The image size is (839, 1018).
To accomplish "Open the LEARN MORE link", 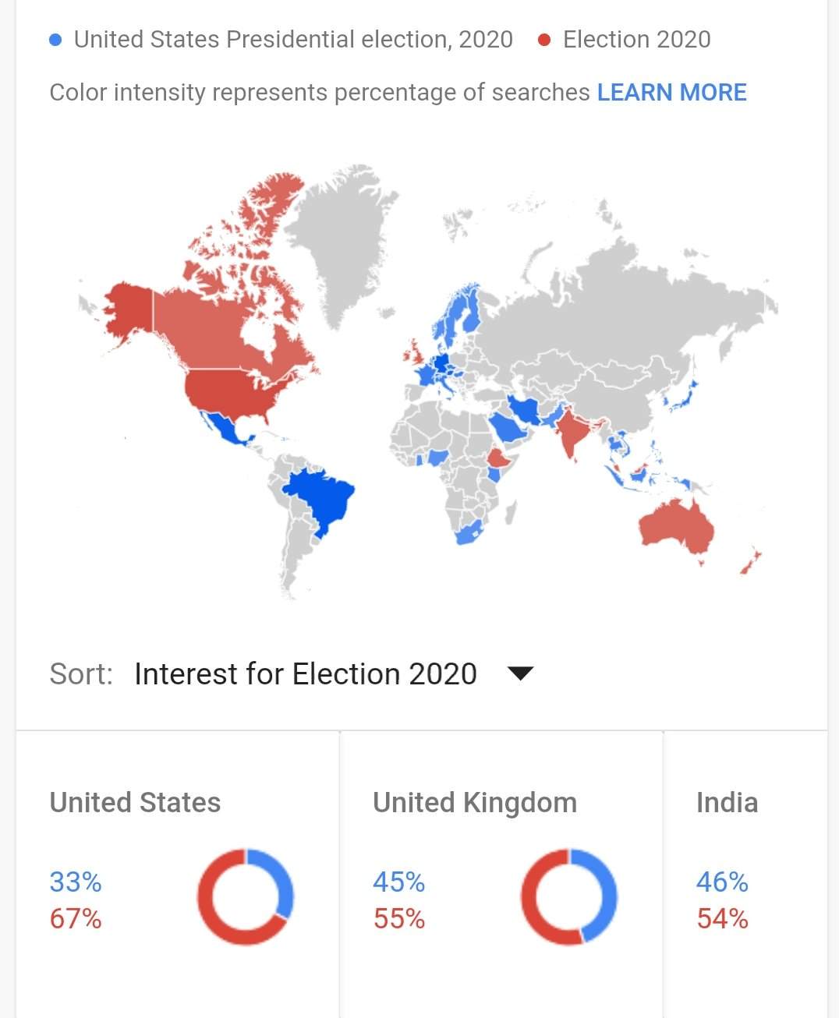I will click(x=671, y=92).
